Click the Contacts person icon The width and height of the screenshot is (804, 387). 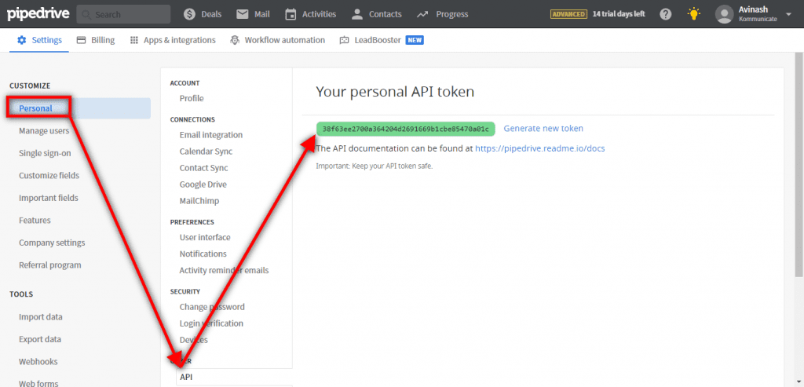tap(357, 14)
